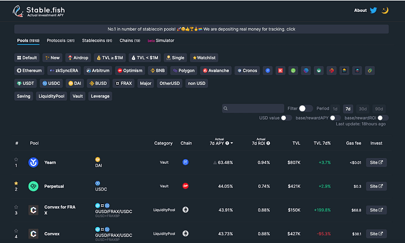Click the 7d ROI info icon

(x=268, y=143)
